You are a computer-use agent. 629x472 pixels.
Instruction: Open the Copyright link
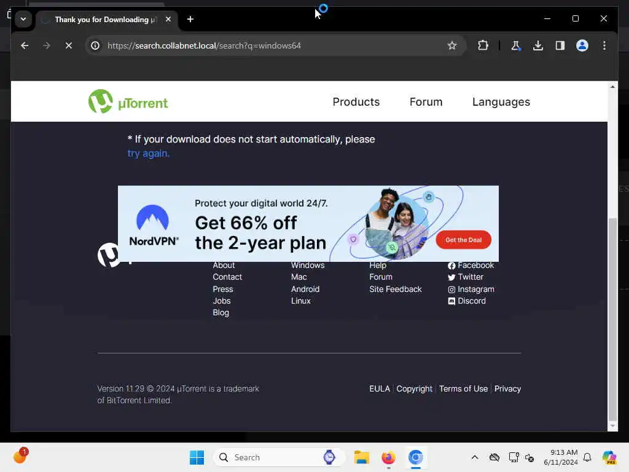414,388
